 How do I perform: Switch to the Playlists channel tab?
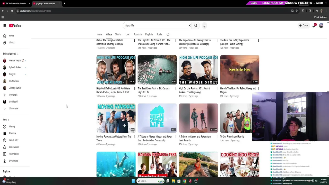pos(149,34)
